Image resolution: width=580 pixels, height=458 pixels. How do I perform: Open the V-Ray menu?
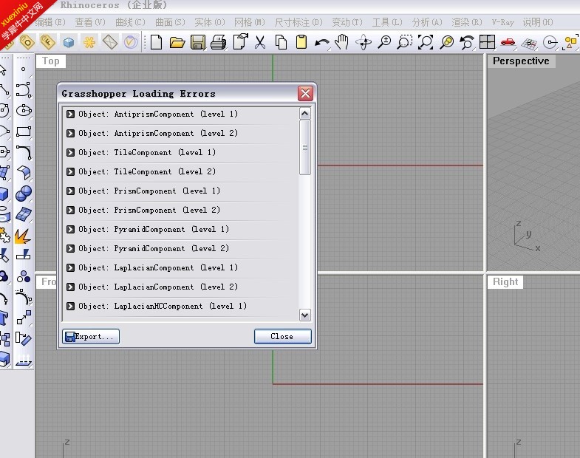tap(502, 22)
